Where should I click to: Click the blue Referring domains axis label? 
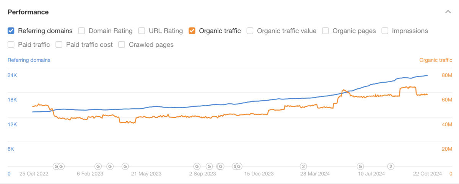click(29, 60)
